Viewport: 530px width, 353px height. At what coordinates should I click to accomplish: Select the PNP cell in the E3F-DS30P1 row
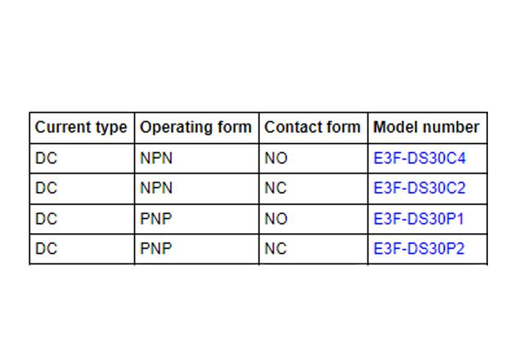(156, 218)
